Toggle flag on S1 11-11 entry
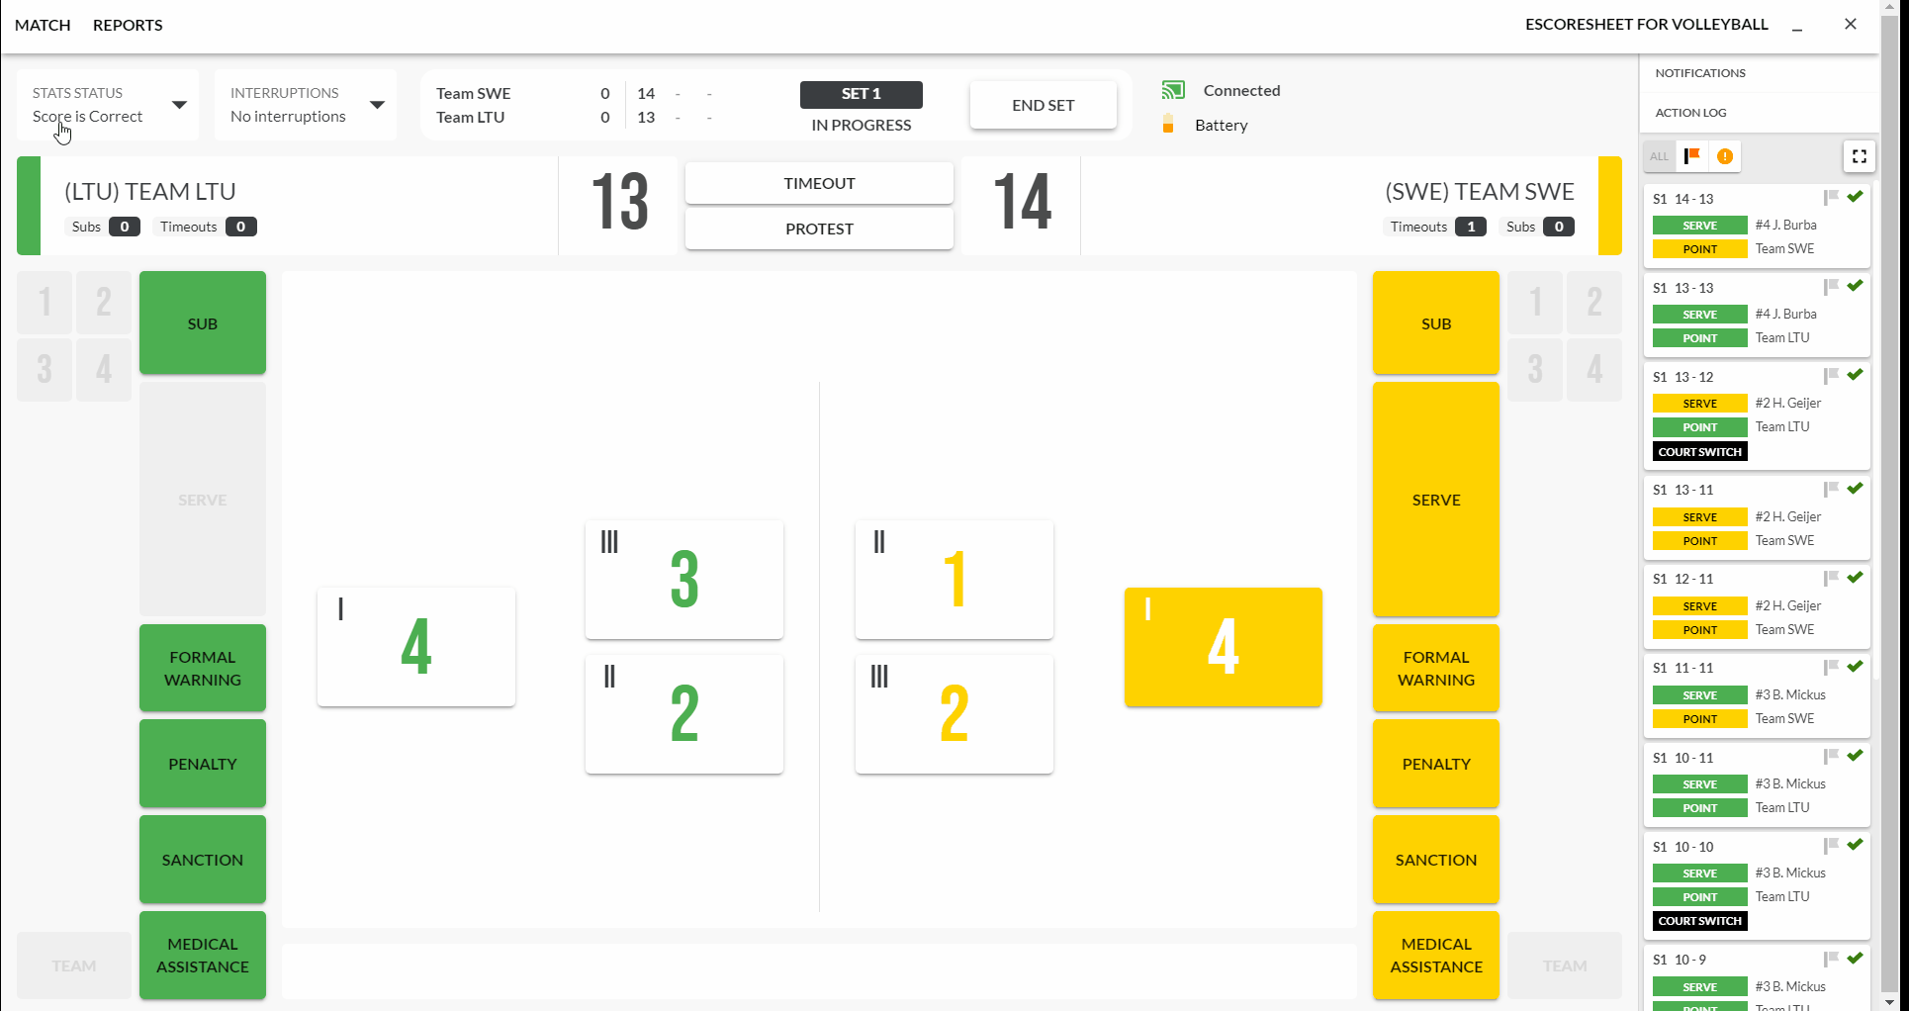This screenshot has height=1011, width=1909. pyautogui.click(x=1831, y=667)
